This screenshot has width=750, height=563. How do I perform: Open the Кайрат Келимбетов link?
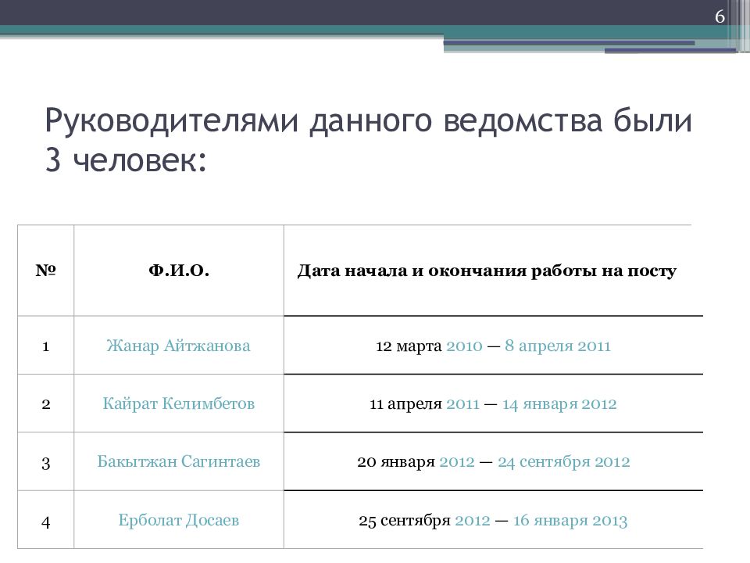[178, 403]
